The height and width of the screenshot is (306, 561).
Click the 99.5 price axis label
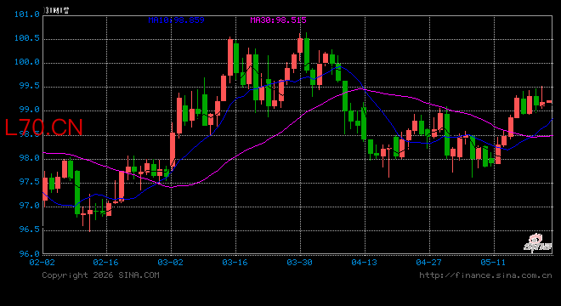pos(30,86)
